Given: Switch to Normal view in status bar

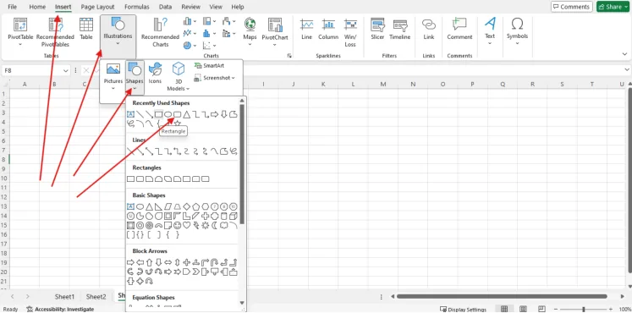Looking at the screenshot, I should (504, 309).
